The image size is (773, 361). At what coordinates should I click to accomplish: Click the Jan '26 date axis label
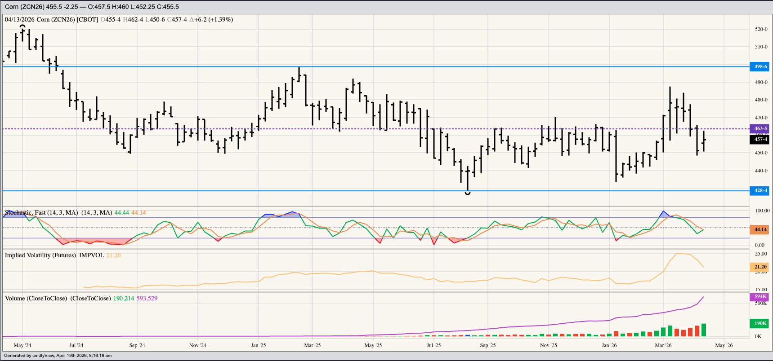pos(609,345)
